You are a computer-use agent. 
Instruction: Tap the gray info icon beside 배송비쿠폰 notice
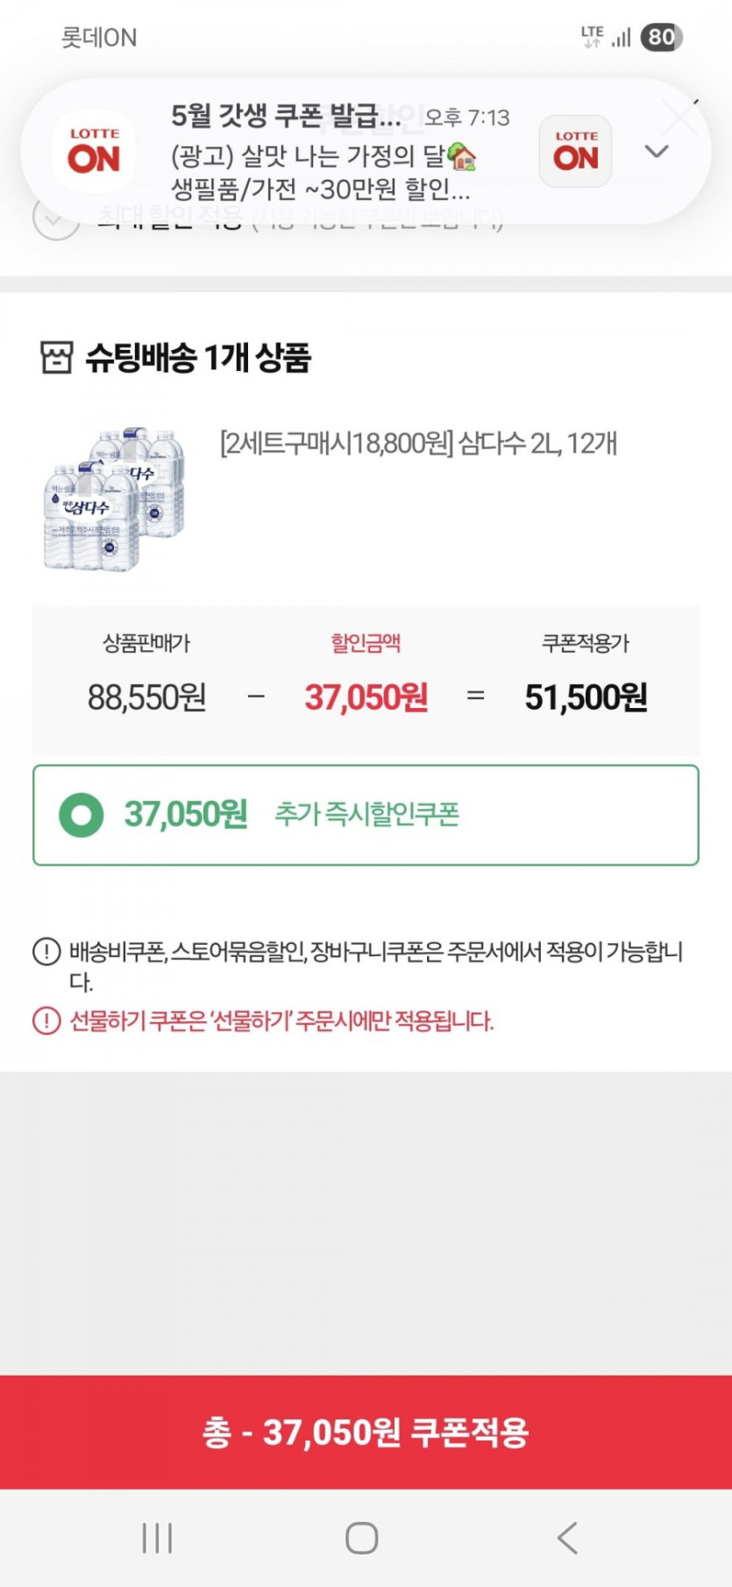[46, 952]
